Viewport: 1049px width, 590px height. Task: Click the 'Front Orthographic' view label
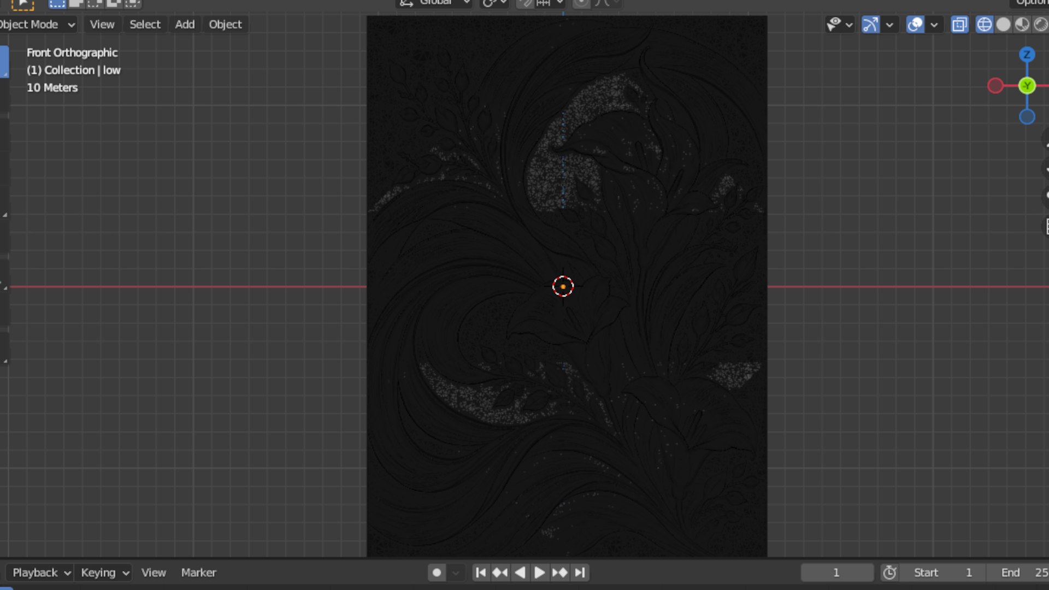click(x=72, y=53)
